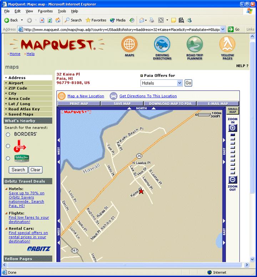Open the Favorites menu
This screenshot has height=277, width=257.
(45, 11)
